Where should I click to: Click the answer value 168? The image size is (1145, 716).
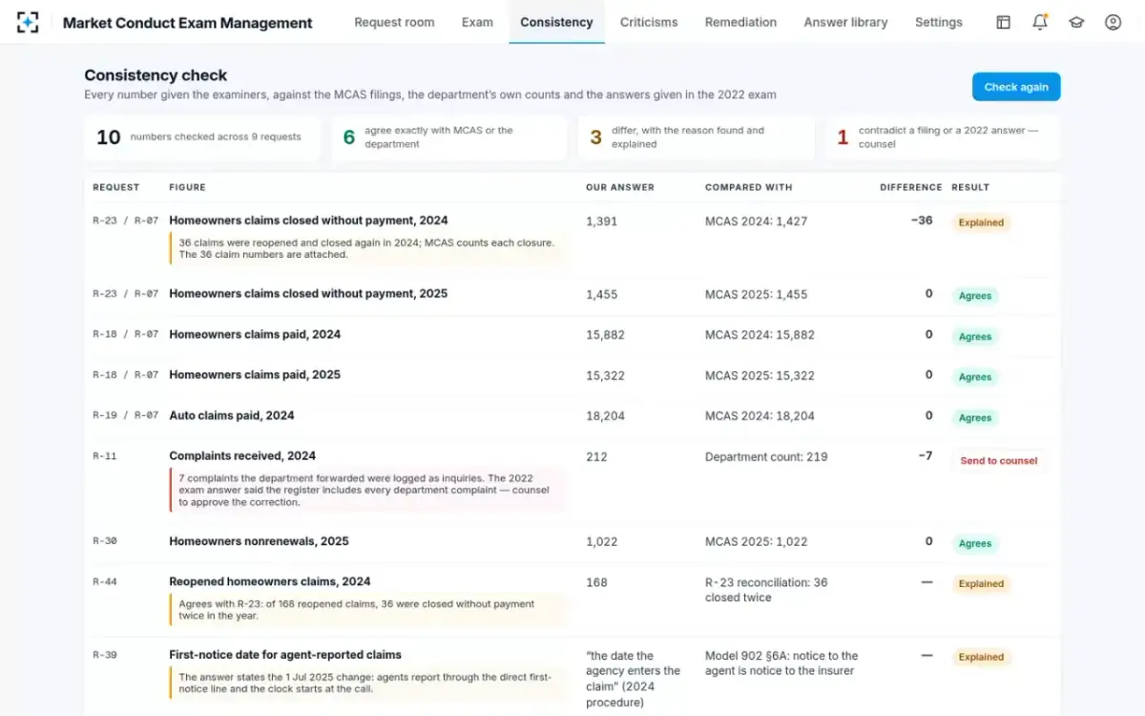(x=596, y=582)
